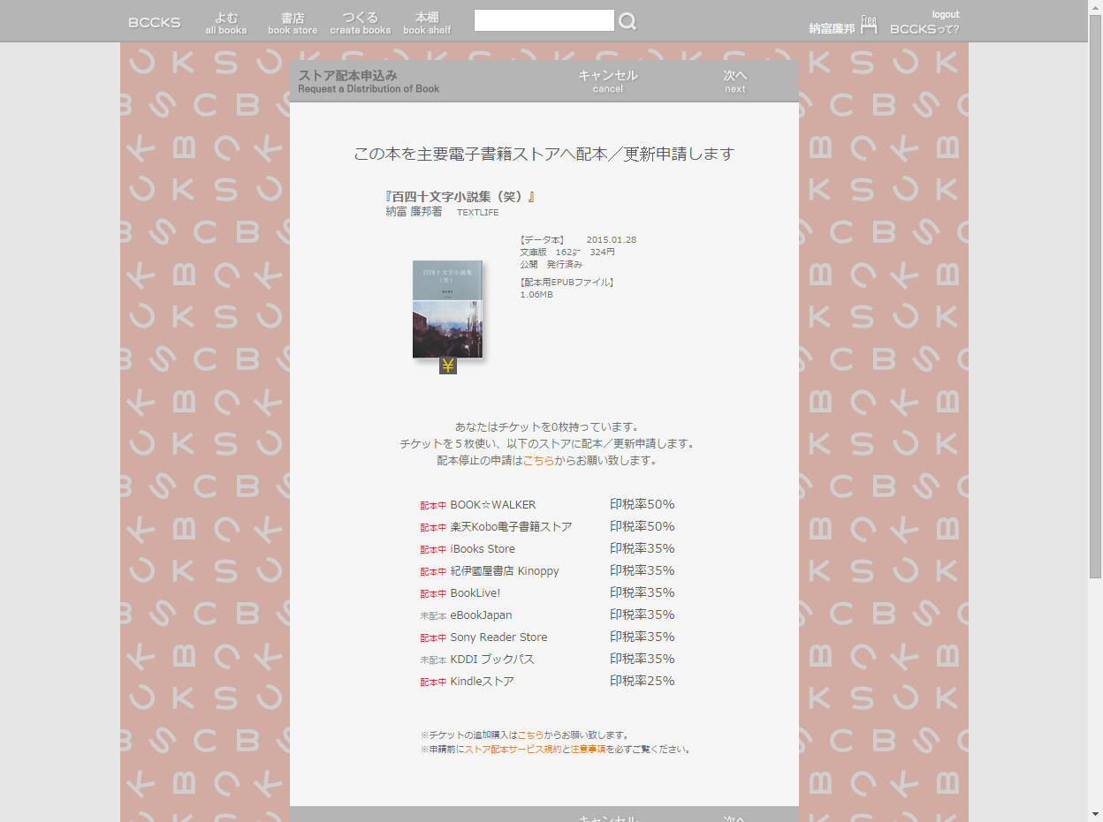This screenshot has width=1103, height=822.
Task: Focus the header search input field
Action: [544, 20]
